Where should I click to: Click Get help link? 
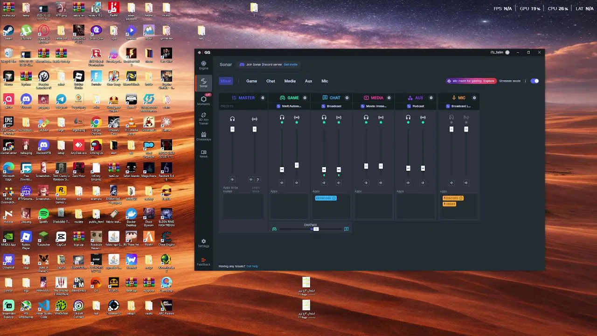pyautogui.click(x=252, y=266)
